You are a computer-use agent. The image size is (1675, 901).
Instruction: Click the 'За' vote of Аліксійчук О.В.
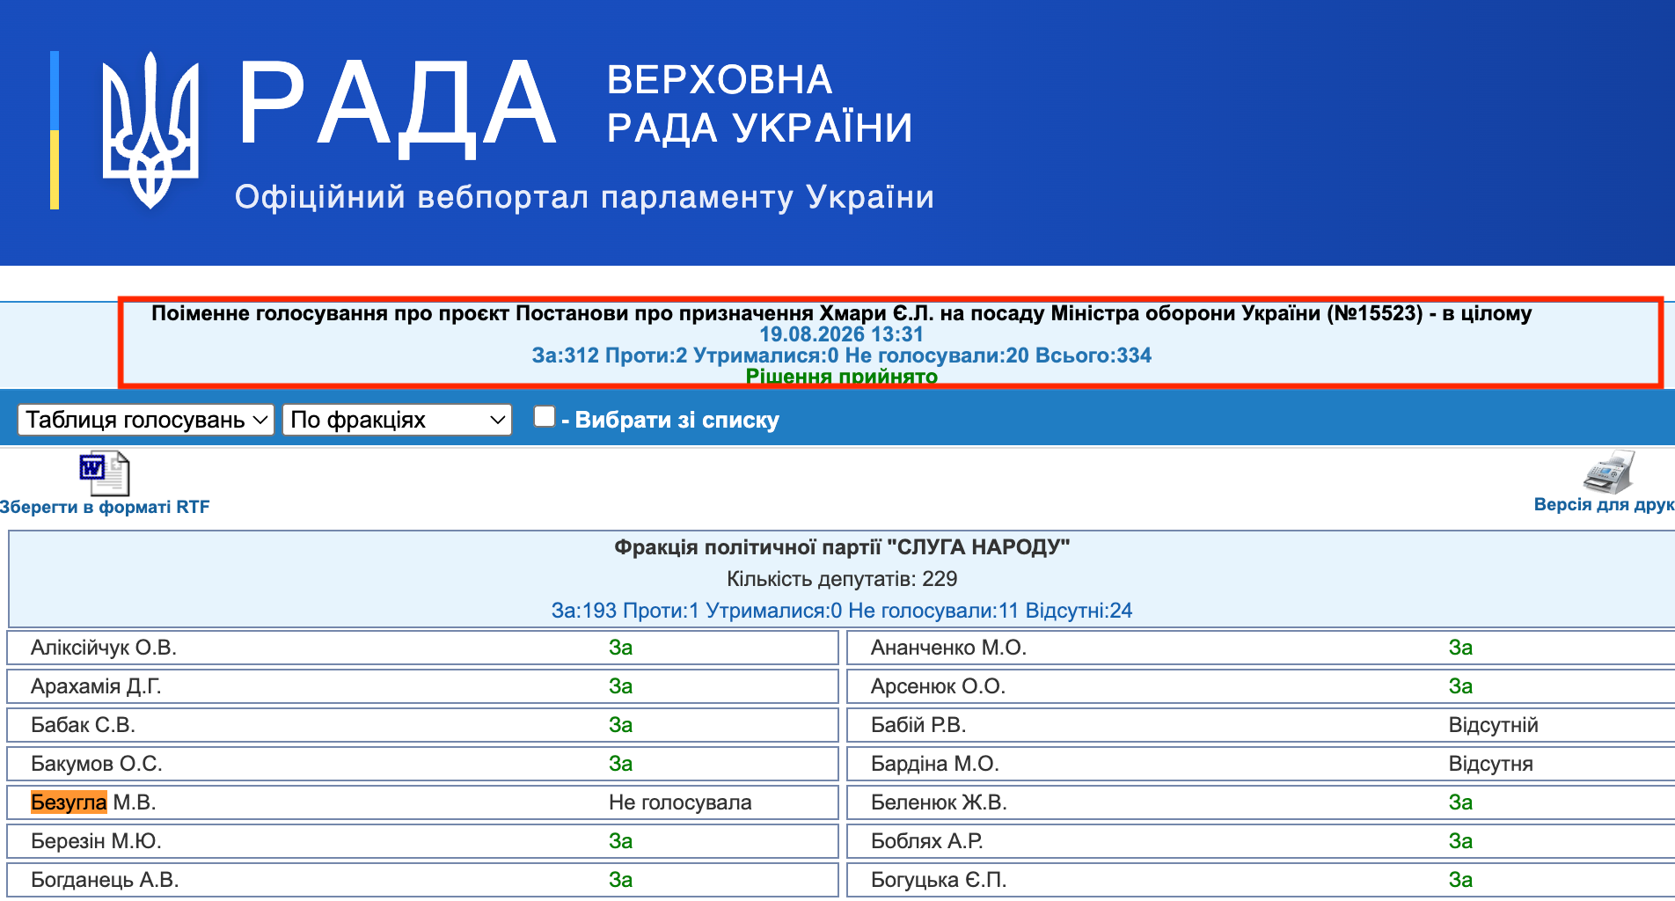coord(620,648)
